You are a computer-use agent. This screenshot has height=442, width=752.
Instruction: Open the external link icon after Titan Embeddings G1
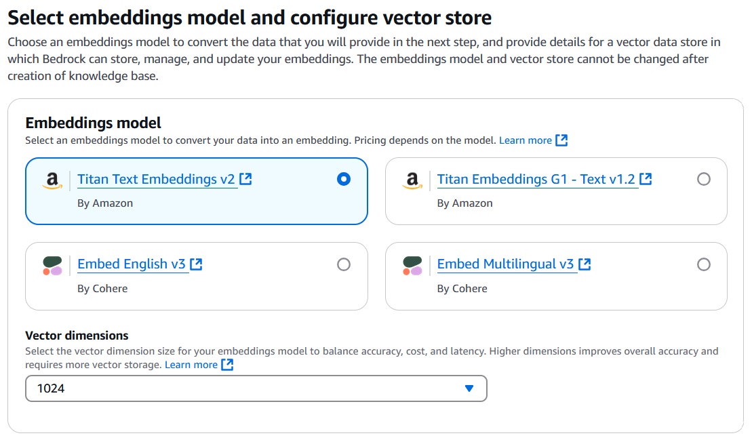(644, 178)
